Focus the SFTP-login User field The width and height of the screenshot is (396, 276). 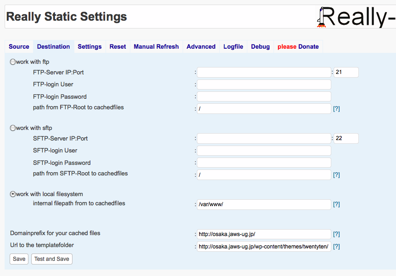pyautogui.click(x=264, y=151)
